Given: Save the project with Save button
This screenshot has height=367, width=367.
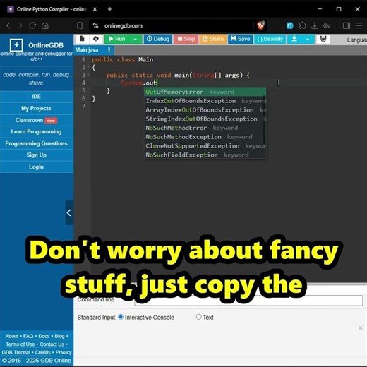Looking at the screenshot, I should (x=240, y=39).
